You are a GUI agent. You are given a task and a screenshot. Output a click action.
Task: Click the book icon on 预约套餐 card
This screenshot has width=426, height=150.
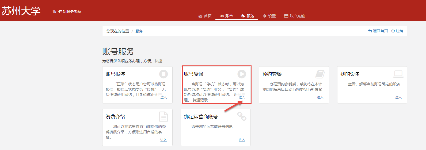pos(320,74)
